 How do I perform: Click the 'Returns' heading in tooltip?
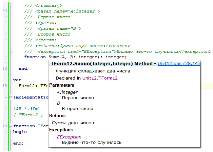57,116
